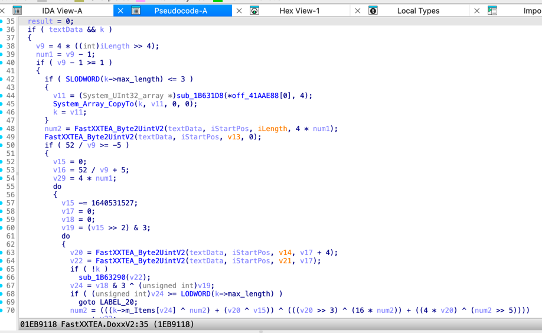Click the constant 1640531527
This screenshot has height=333, width=542.
(112, 203)
